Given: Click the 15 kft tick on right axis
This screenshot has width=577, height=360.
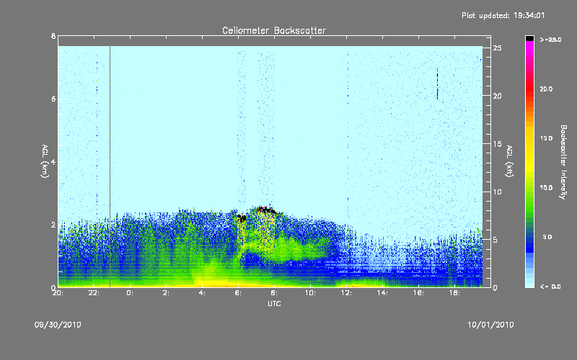Looking at the screenshot, I should [498, 144].
